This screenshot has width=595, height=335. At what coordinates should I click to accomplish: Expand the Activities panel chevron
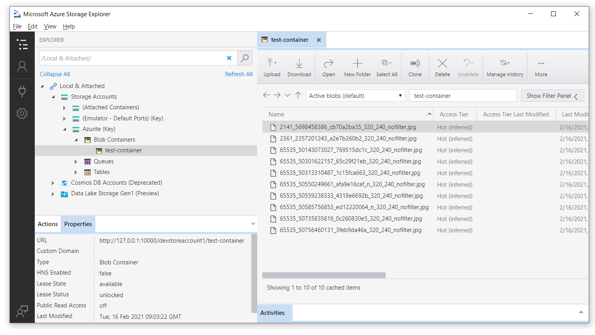click(581, 313)
